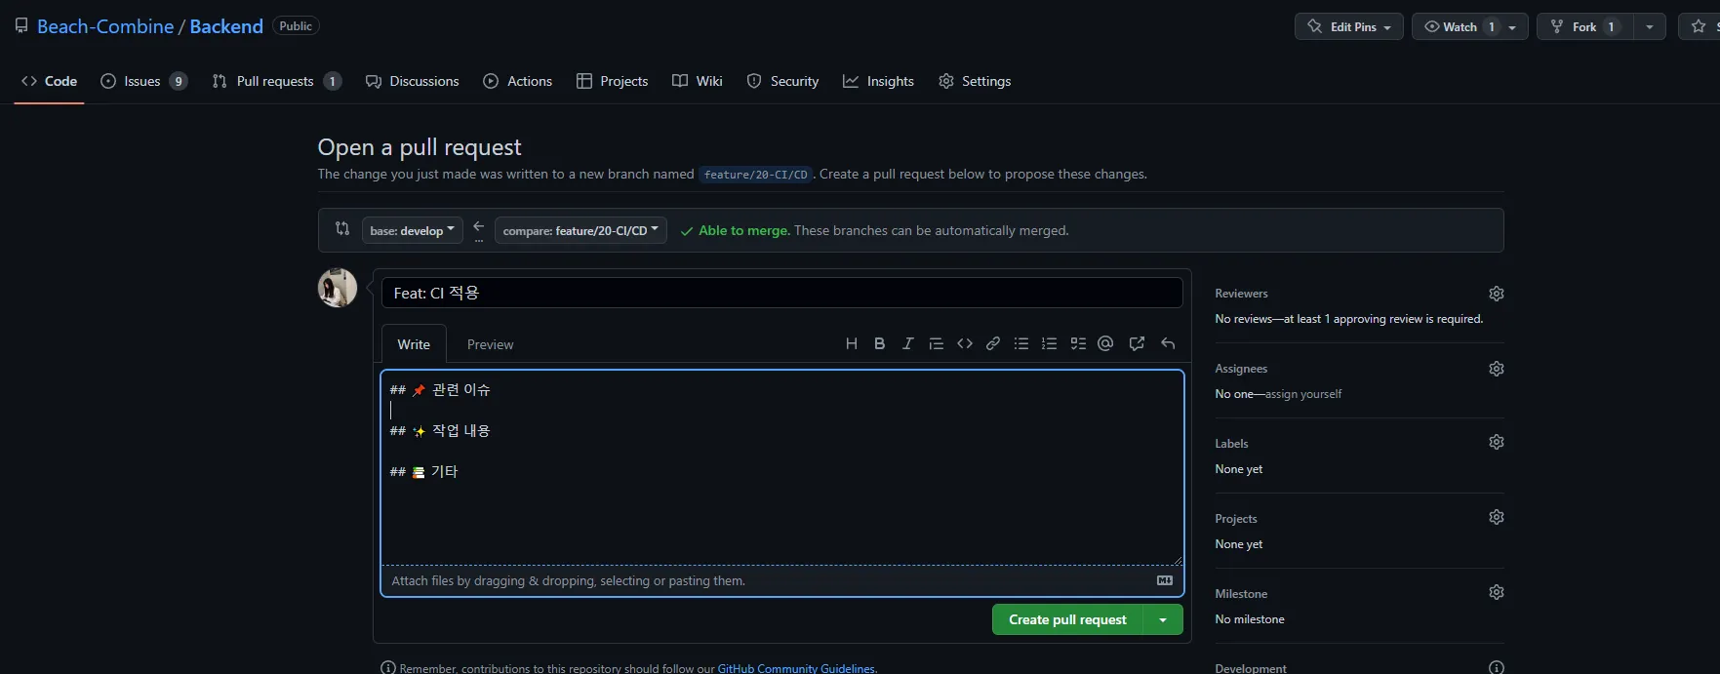The image size is (1720, 674).
Task: Open Milestone settings gear
Action: point(1497,592)
